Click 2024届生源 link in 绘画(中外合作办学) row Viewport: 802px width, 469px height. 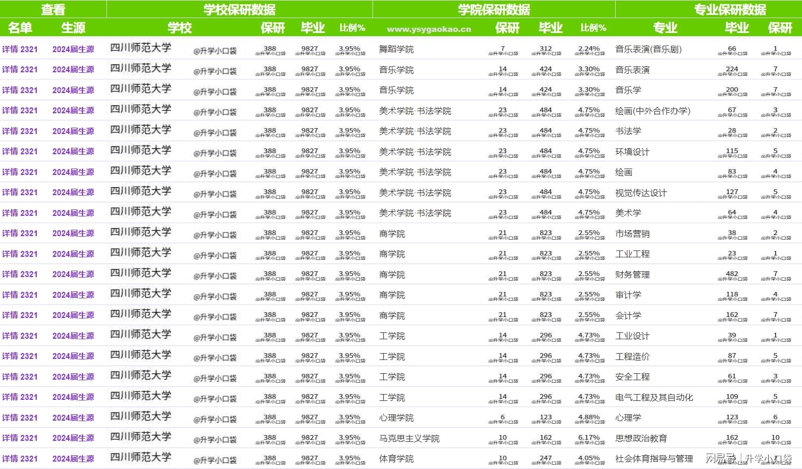click(x=73, y=111)
